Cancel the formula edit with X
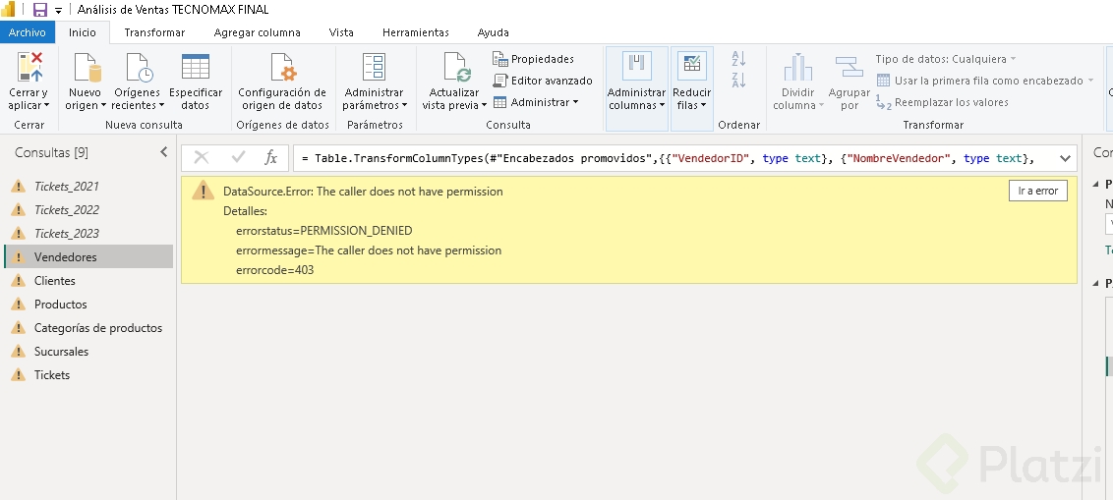This screenshot has width=1113, height=500. [202, 158]
